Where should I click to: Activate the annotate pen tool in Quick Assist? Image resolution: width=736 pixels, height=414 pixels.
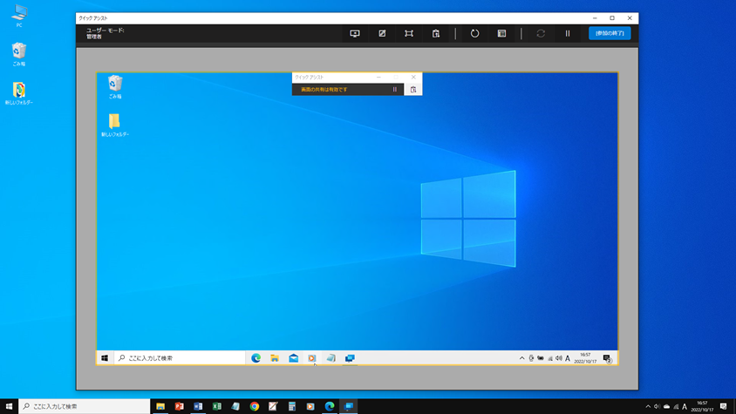pyautogui.click(x=382, y=33)
